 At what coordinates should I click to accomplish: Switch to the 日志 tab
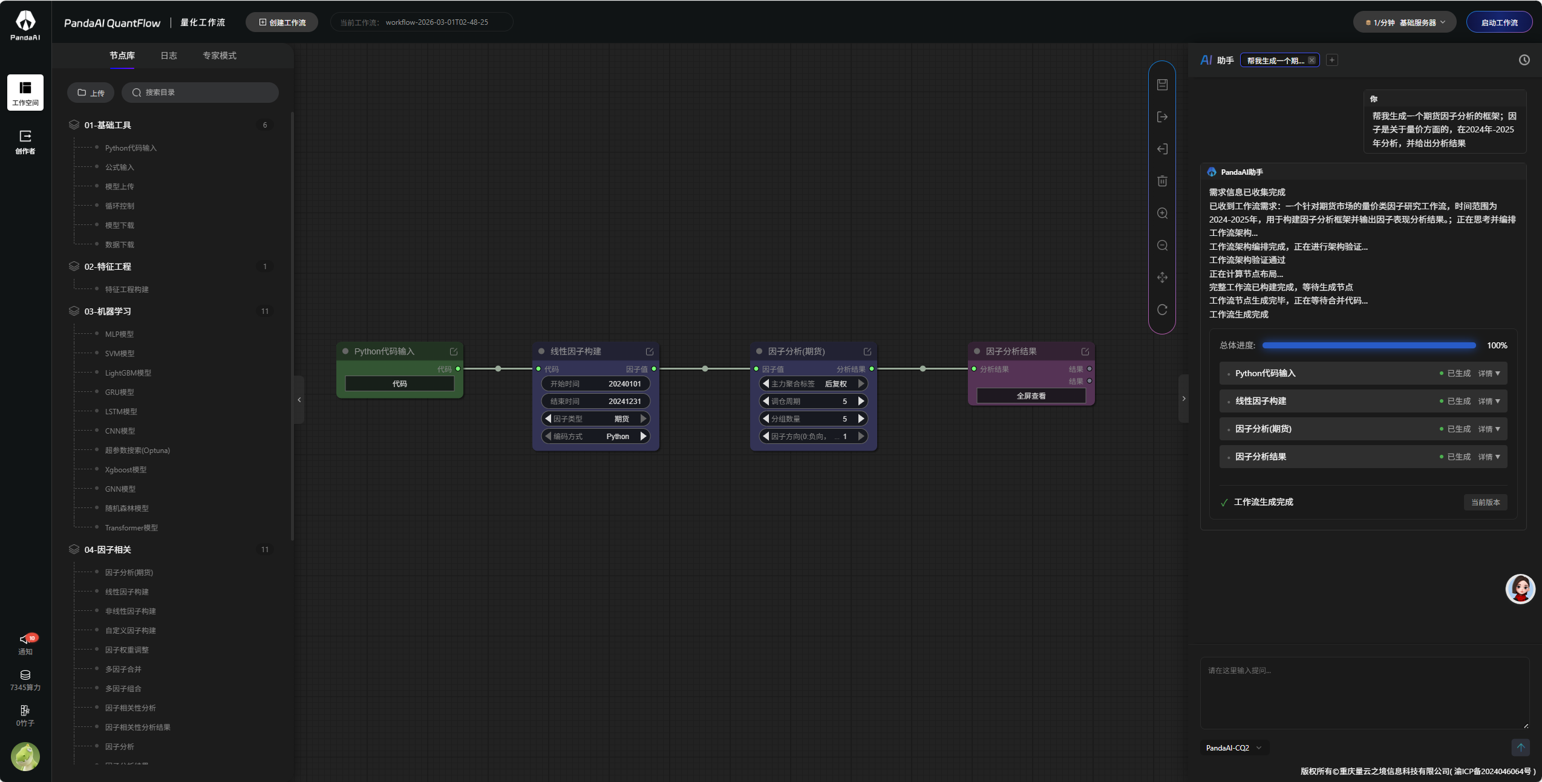pyautogui.click(x=169, y=56)
